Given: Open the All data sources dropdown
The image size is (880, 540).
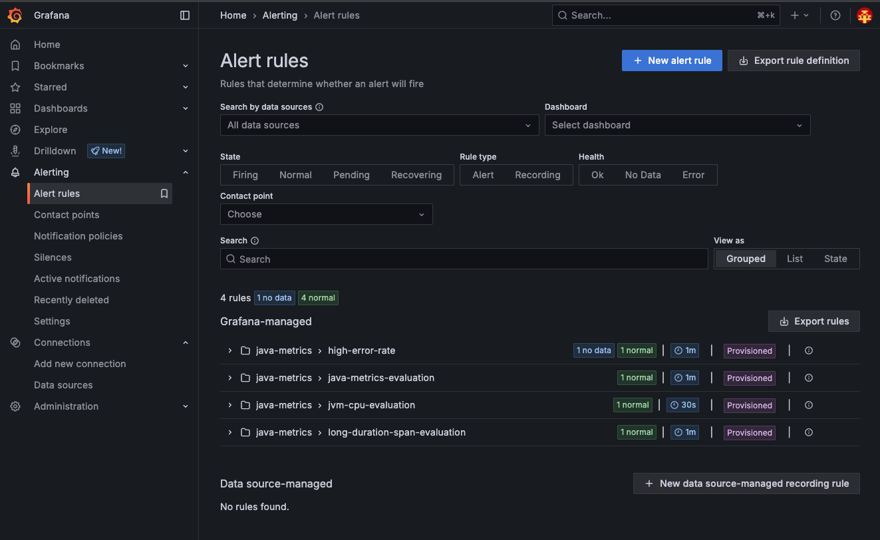Looking at the screenshot, I should pyautogui.click(x=380, y=125).
